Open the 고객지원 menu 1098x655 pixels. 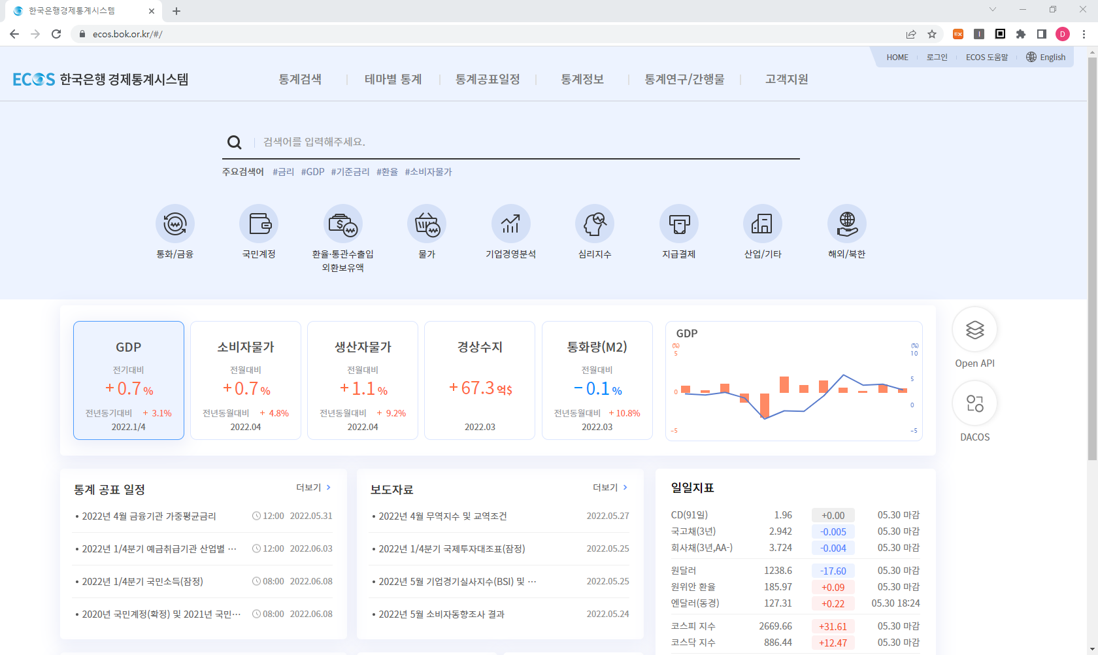click(x=787, y=79)
